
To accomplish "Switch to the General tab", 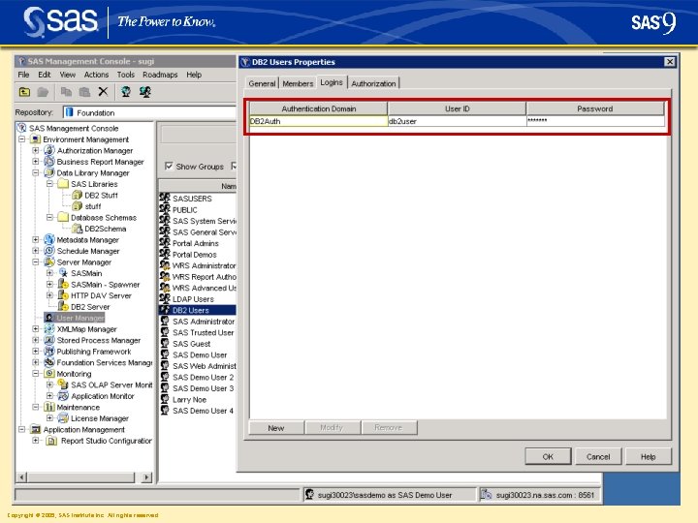I will coord(262,83).
